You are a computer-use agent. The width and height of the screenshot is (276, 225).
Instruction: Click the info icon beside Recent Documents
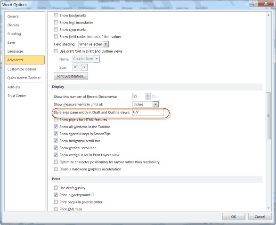point(154,96)
